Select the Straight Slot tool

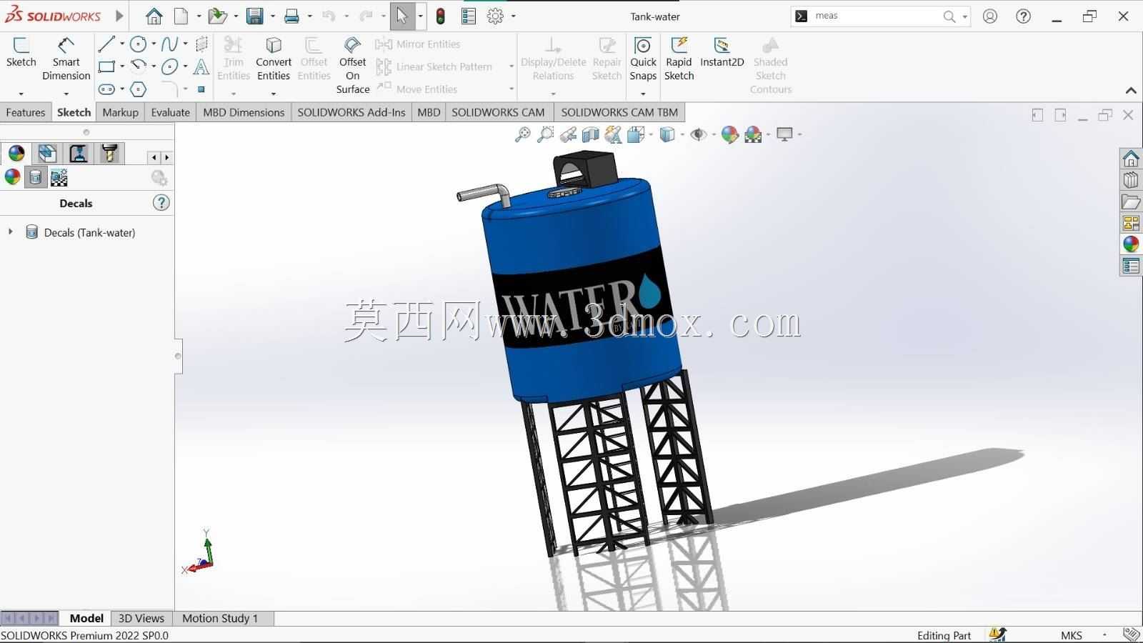click(106, 89)
